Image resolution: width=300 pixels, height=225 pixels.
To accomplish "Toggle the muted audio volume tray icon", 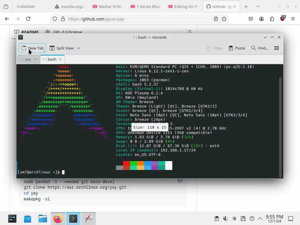I will 226,219.
